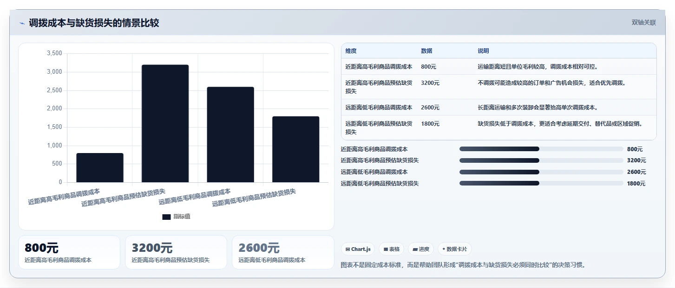
Task: Click the 3,500 y-axis label
Action: point(54,53)
